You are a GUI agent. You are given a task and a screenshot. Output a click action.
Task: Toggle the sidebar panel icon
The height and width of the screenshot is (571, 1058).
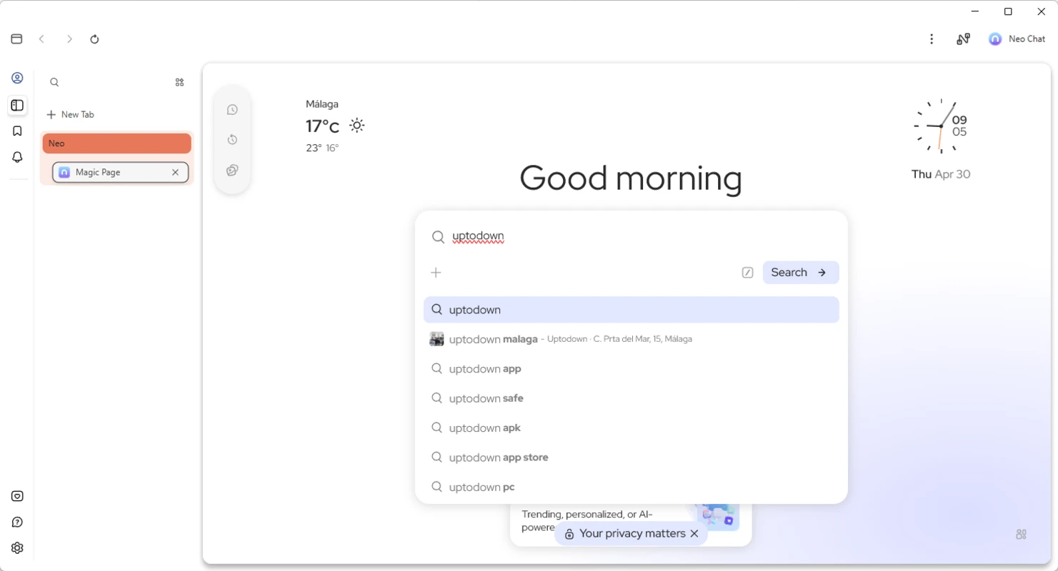point(18,106)
